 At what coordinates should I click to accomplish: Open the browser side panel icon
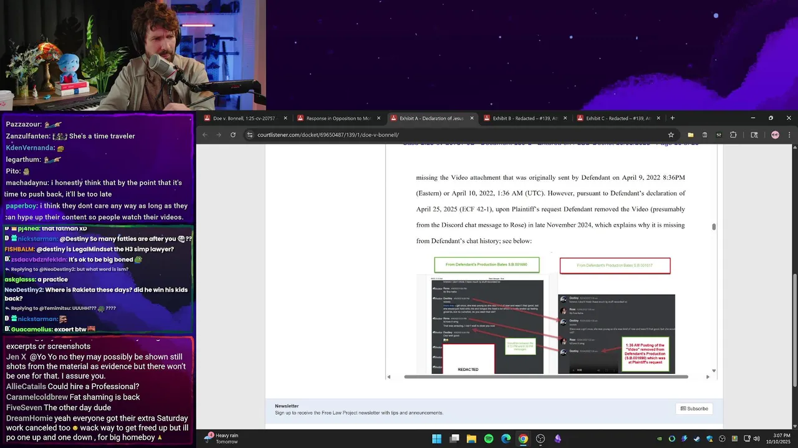[x=754, y=134]
